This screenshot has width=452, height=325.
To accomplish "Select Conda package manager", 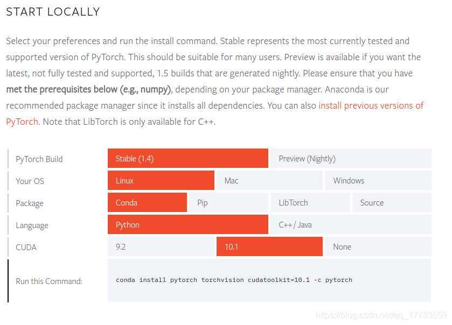I will (147, 202).
